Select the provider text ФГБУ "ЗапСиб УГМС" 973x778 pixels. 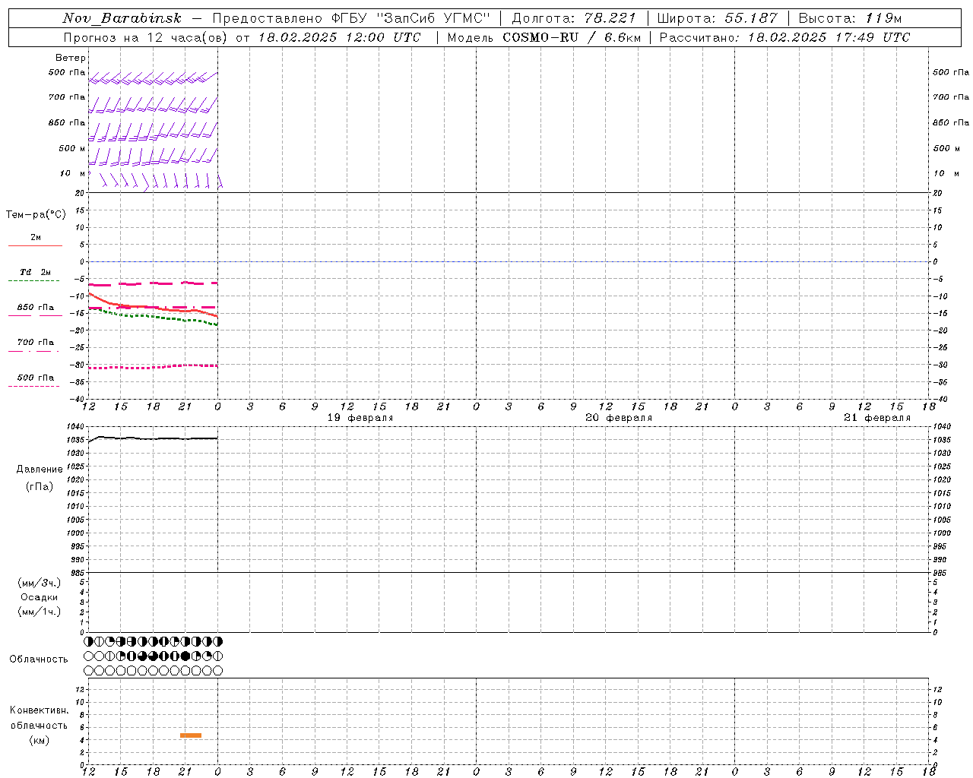pos(411,18)
